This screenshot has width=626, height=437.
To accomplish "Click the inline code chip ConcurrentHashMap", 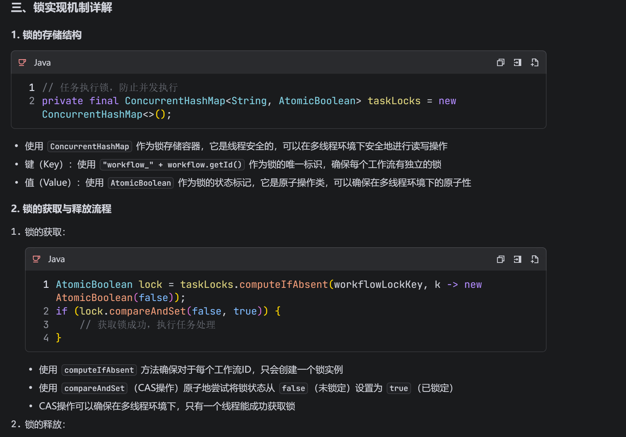I will 90,146.
